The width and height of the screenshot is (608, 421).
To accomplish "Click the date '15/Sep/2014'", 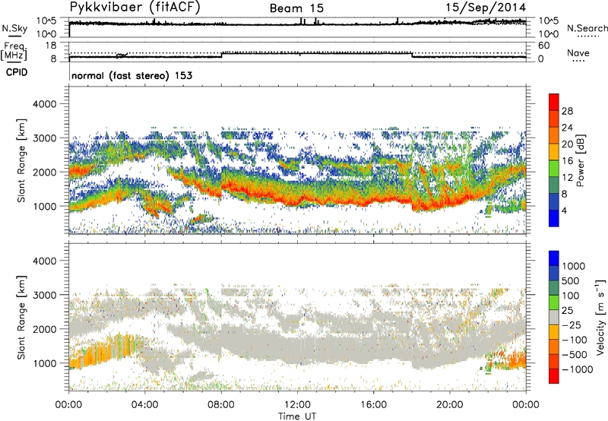I will (486, 8).
